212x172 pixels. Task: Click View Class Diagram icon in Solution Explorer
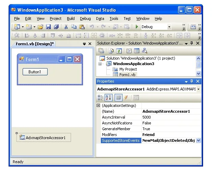144,51
